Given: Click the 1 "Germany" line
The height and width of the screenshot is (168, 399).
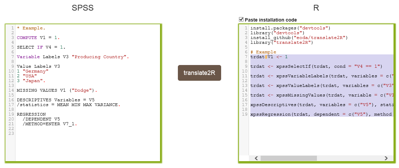Looking at the screenshot, I should [33, 72].
